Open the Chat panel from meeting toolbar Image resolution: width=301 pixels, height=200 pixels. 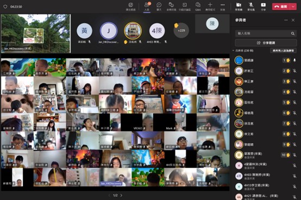click(x=159, y=7)
